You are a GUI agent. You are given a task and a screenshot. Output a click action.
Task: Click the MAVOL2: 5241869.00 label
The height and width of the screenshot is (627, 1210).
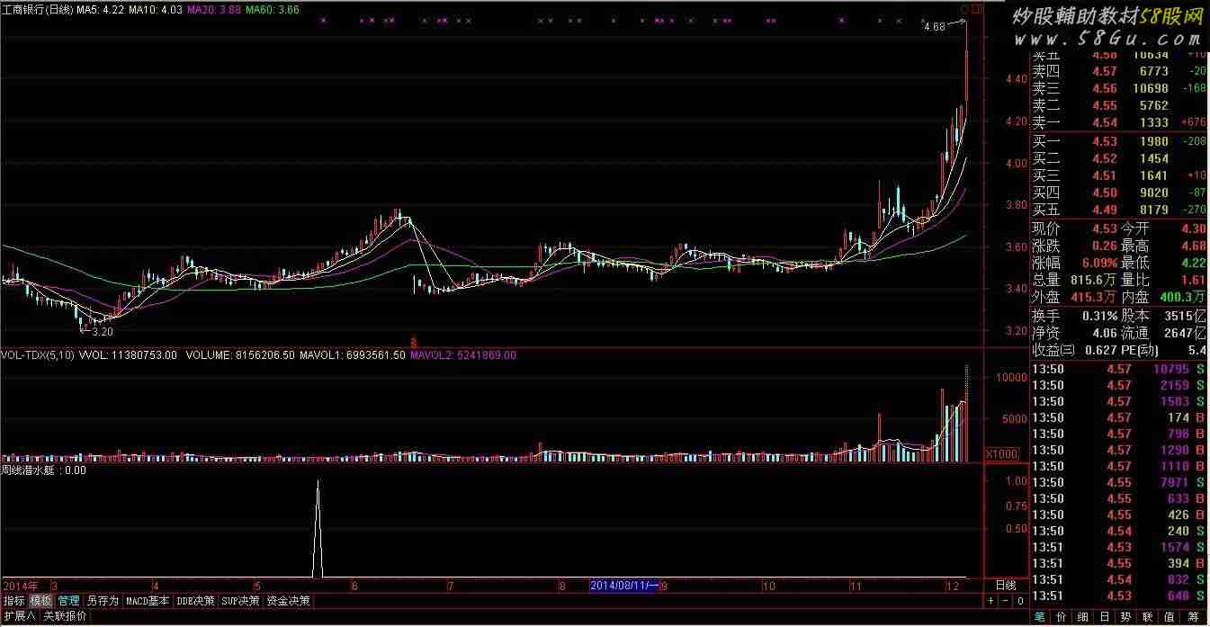[x=463, y=355]
